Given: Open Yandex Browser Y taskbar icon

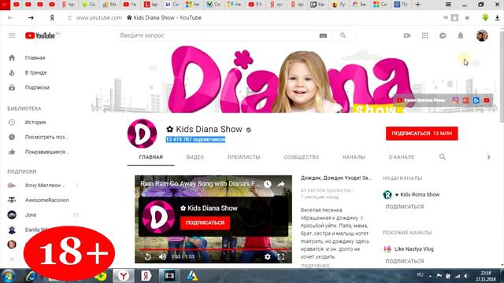Looking at the screenshot, I should click(124, 276).
